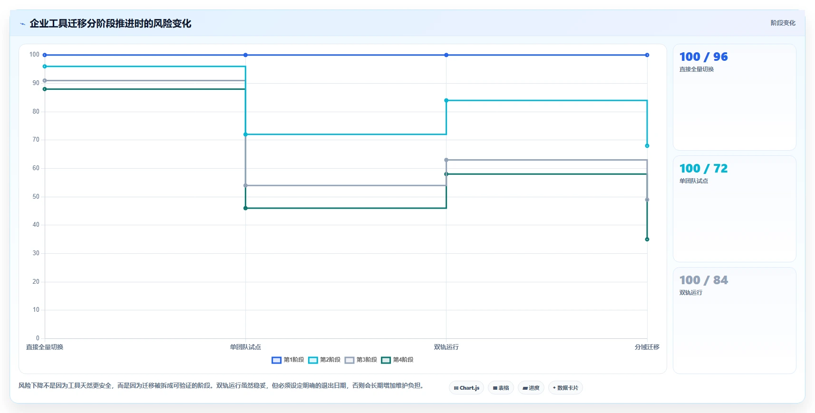815x413 pixels.
Task: Click the 表格 chip
Action: [501, 388]
